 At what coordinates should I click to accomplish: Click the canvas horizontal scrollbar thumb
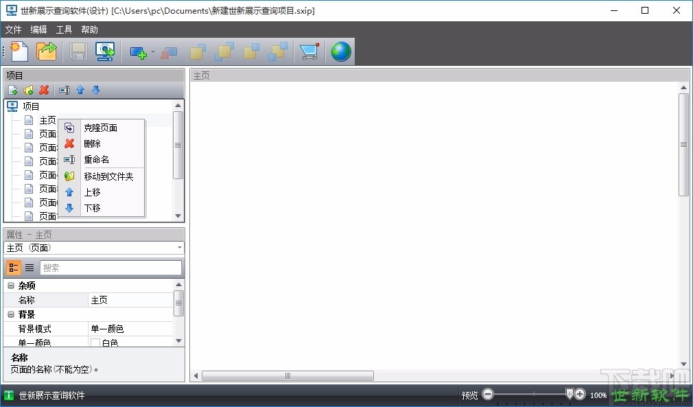point(287,376)
